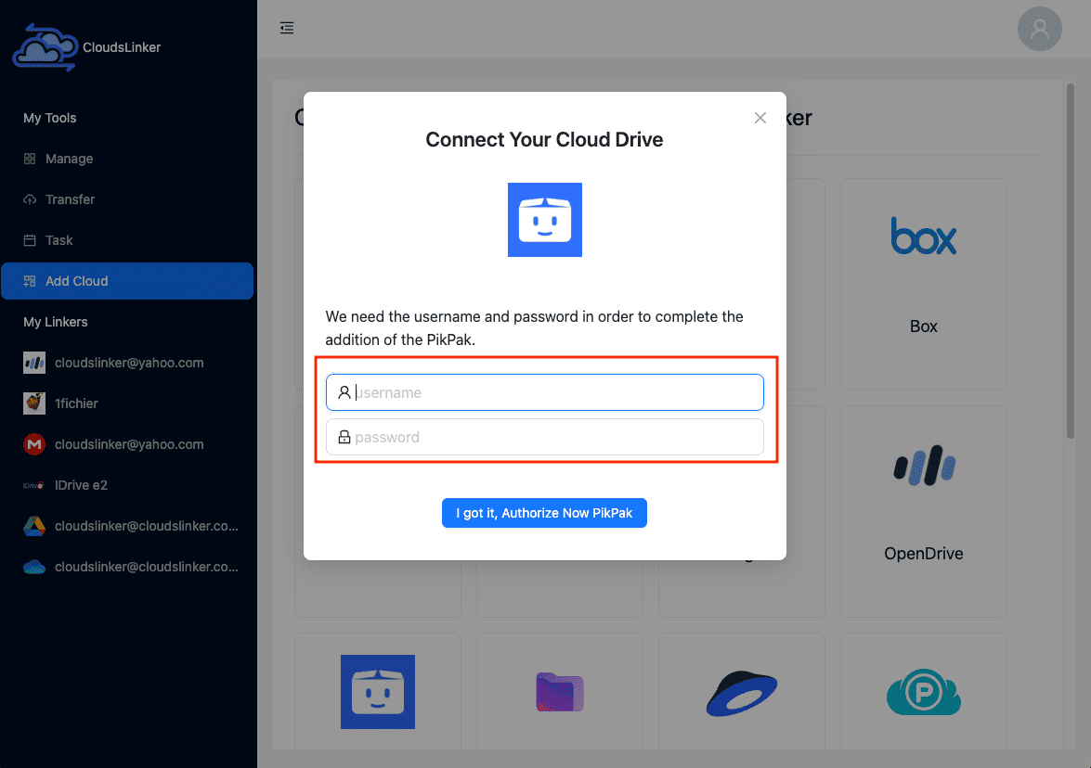Toggle the sidebar collapse icon
1091x768 pixels.
(287, 28)
